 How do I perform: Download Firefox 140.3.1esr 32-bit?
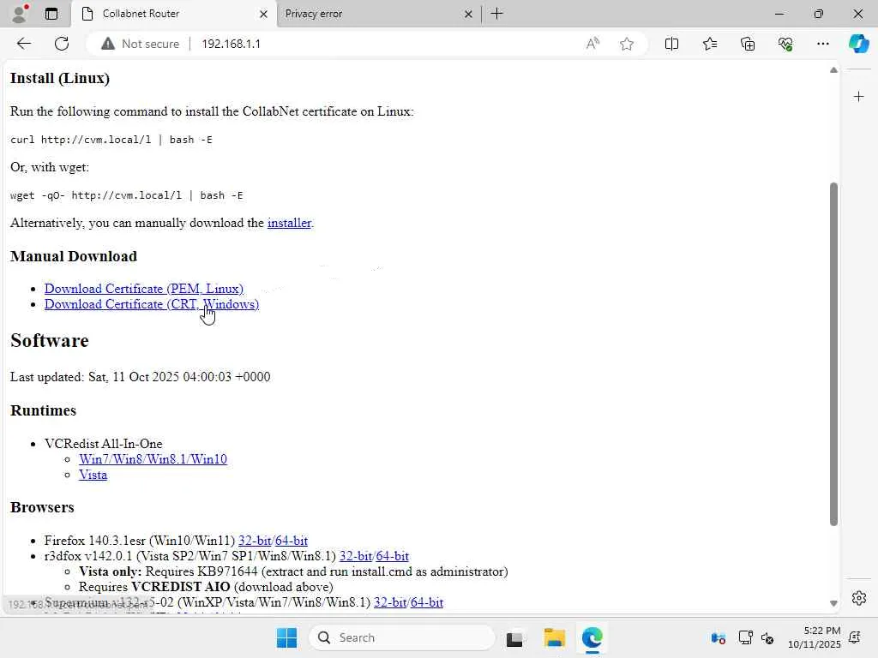[x=255, y=541]
